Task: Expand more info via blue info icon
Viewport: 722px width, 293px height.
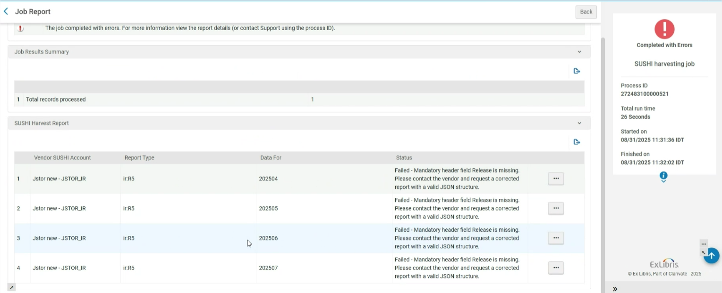Action: point(663,176)
